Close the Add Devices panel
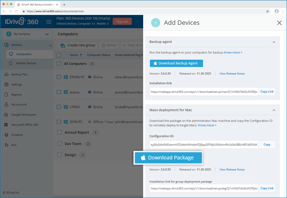The width and height of the screenshot is (287, 198). click(x=279, y=23)
